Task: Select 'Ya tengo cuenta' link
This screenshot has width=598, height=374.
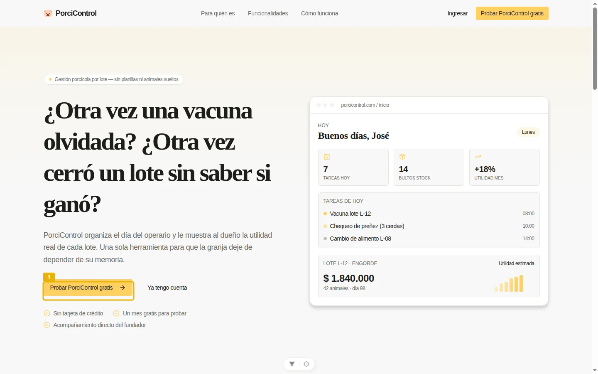Action: 167,288
